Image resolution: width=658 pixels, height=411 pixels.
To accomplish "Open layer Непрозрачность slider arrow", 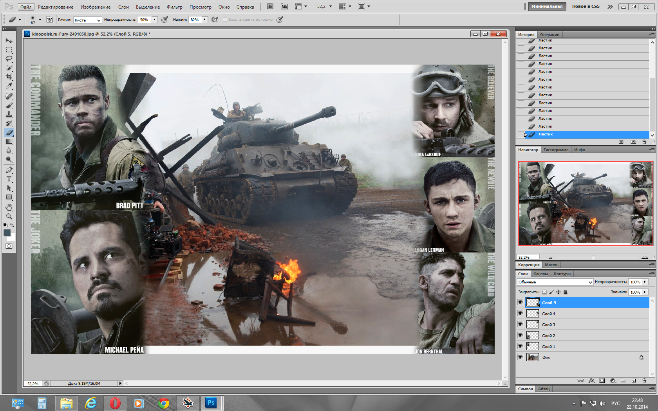I will click(x=645, y=282).
